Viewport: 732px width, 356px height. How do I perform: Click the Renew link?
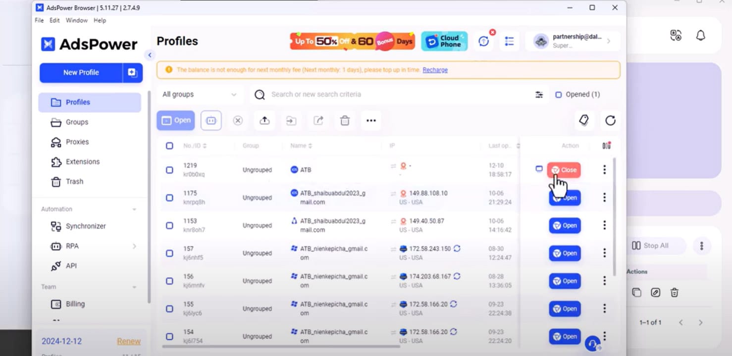point(129,341)
